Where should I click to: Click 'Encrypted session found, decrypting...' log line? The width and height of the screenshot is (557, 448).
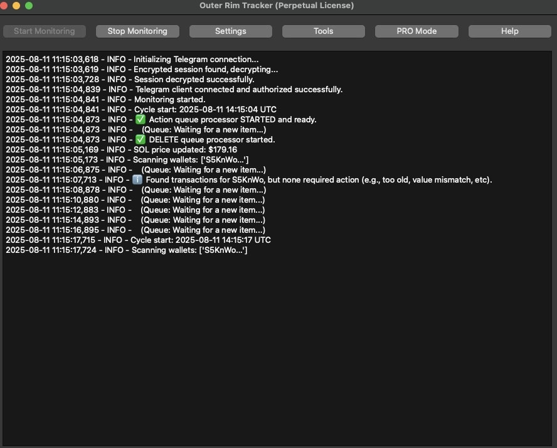pos(142,69)
